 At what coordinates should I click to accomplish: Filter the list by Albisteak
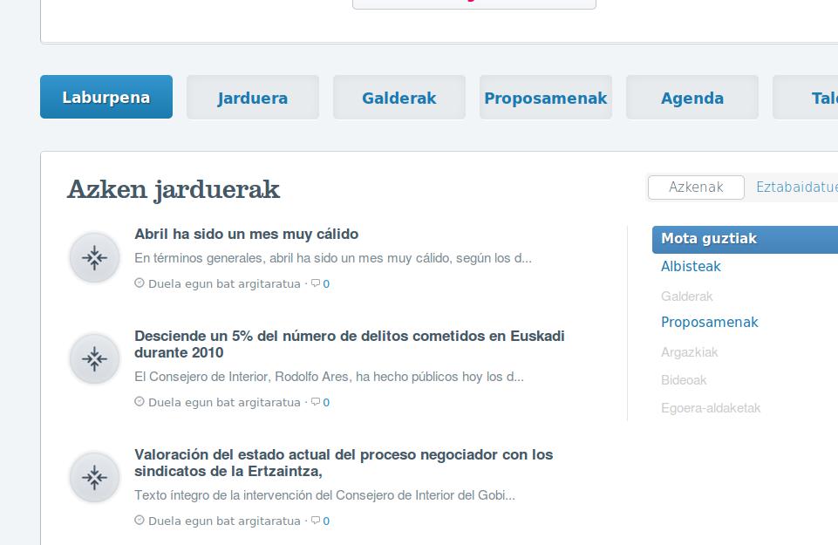(x=691, y=267)
